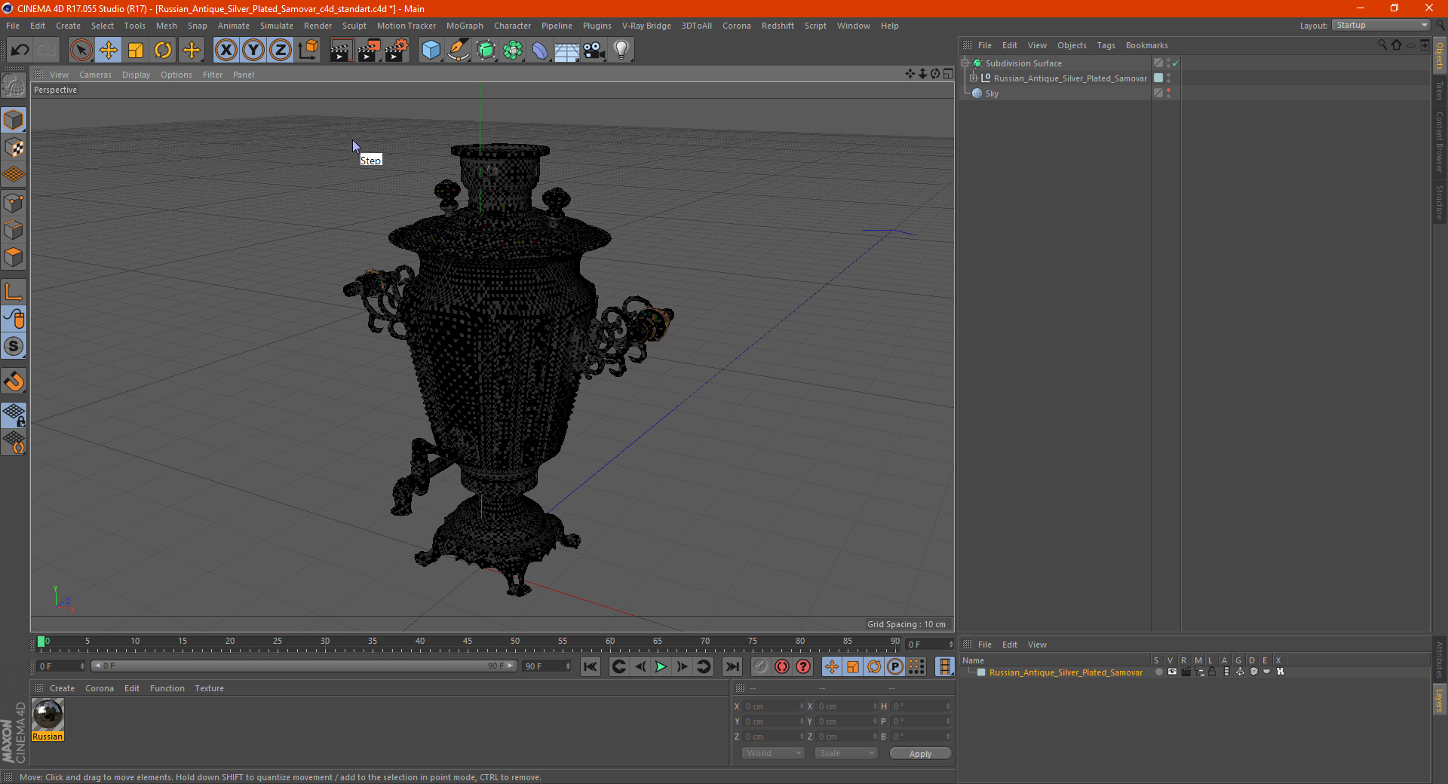Open the Redshift menu
This screenshot has height=784, width=1448.
point(778,26)
